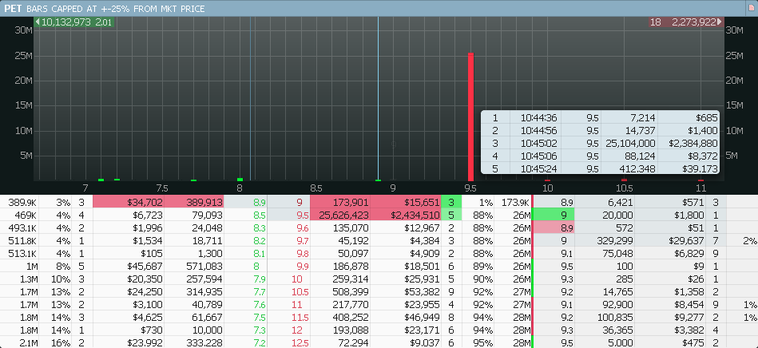Select the highlighted $34,702 bid value cell

click(x=128, y=202)
